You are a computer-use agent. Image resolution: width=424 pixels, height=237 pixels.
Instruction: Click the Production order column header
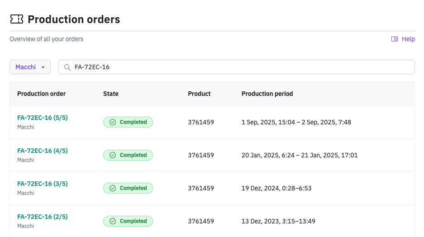click(42, 94)
